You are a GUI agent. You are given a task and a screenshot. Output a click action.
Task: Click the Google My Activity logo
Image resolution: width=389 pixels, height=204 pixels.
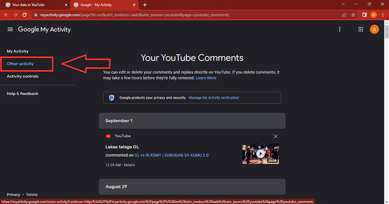[x=44, y=30]
